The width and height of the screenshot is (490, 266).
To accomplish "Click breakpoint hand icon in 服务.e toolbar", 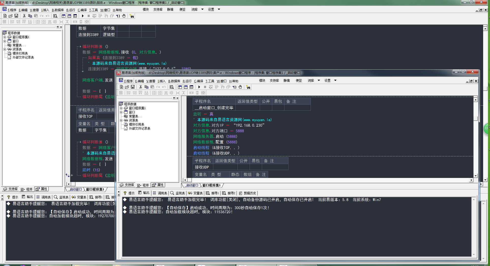I will [124, 16].
